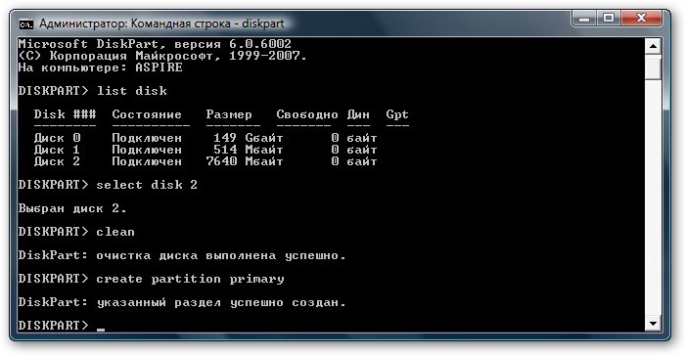Click the '0 байт' free value for Диск 2
Viewport: 685px width, 355px height.
click(354, 161)
